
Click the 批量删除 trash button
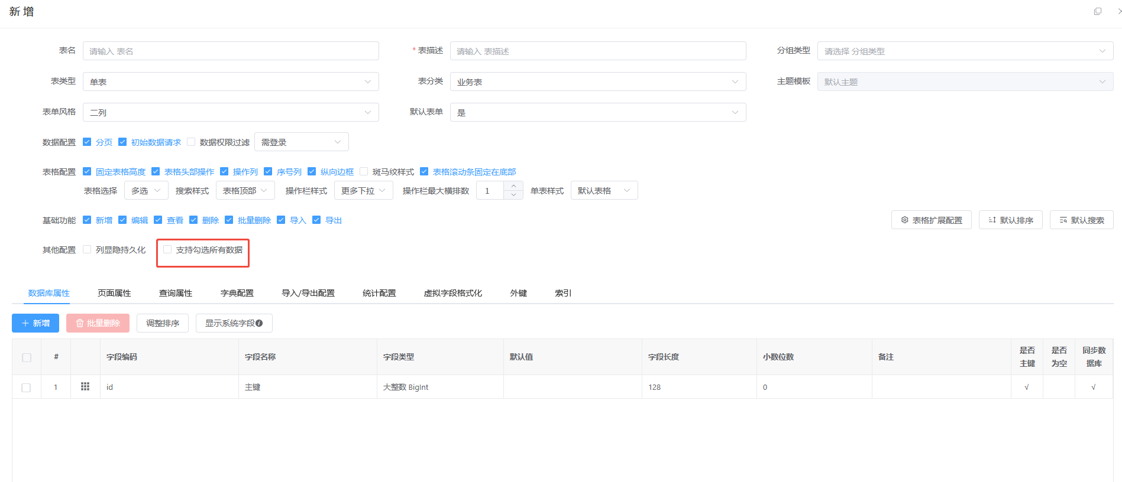tap(98, 323)
